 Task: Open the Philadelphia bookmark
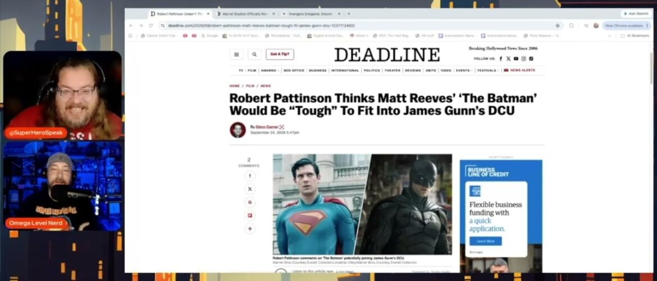[x=282, y=35]
